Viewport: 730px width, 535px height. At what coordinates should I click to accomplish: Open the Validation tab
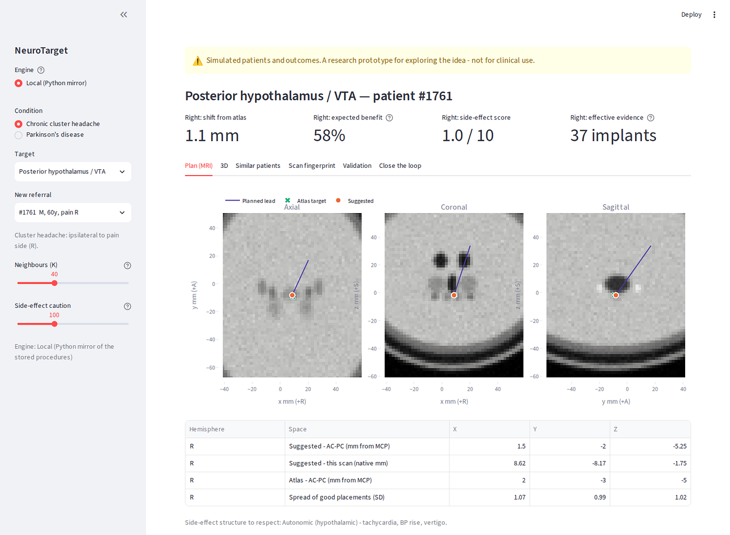click(357, 166)
